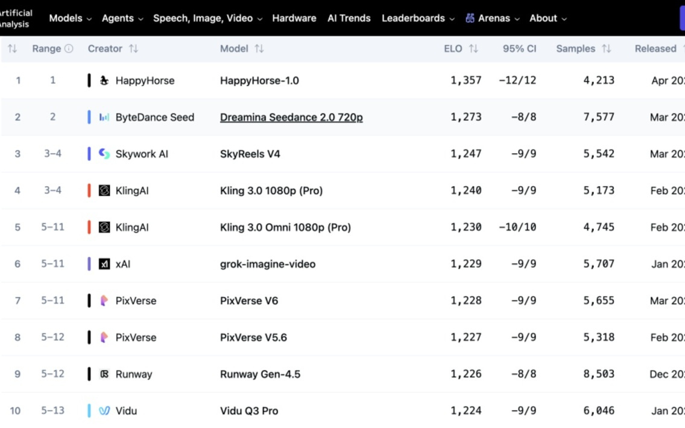Screen dimensions: 685x428
Task: Click samples value 4,213
Action: pos(599,80)
